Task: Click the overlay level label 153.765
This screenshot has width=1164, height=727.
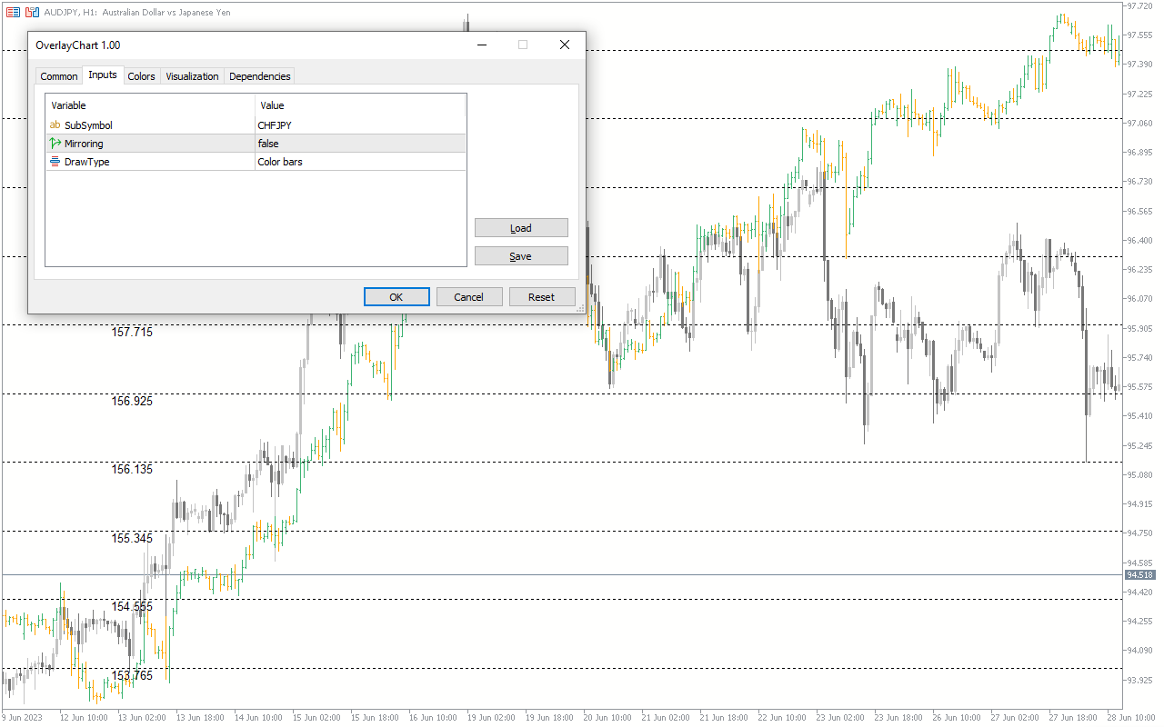Action: pos(133,675)
